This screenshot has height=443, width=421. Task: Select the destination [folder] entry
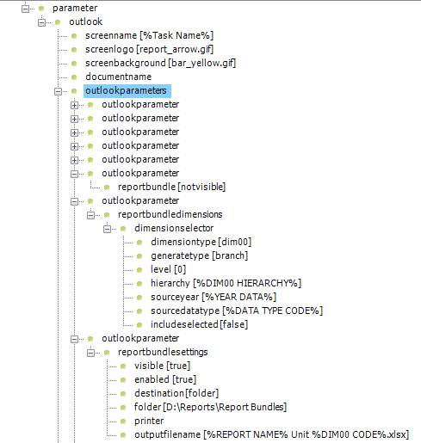[x=176, y=393]
